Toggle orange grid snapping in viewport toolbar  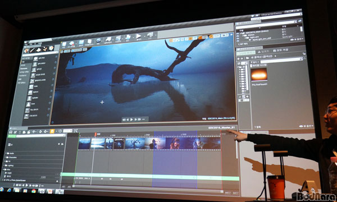click(190, 39)
